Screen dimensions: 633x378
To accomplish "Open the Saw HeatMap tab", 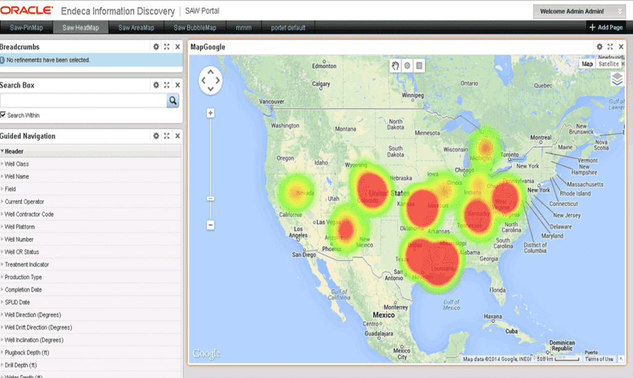I will [80, 27].
